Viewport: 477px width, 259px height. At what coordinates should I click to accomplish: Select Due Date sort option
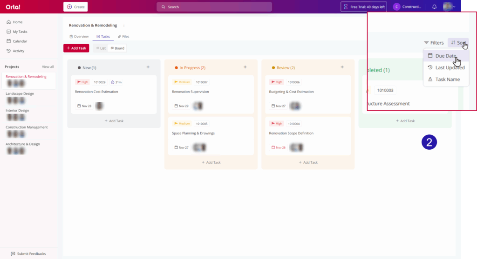click(x=445, y=56)
